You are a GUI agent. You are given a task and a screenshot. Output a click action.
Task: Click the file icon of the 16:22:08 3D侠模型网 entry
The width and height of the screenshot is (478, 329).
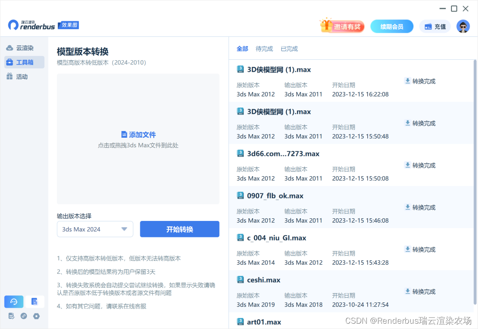coord(240,69)
